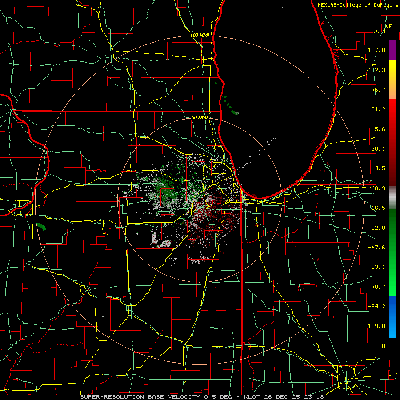
Task: Click the -0.9 velocity scale value
Action: pyautogui.click(x=378, y=188)
